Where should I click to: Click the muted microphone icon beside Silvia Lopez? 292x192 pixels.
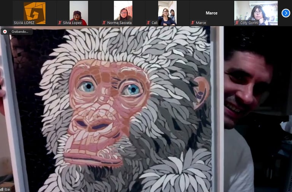coord(60,23)
